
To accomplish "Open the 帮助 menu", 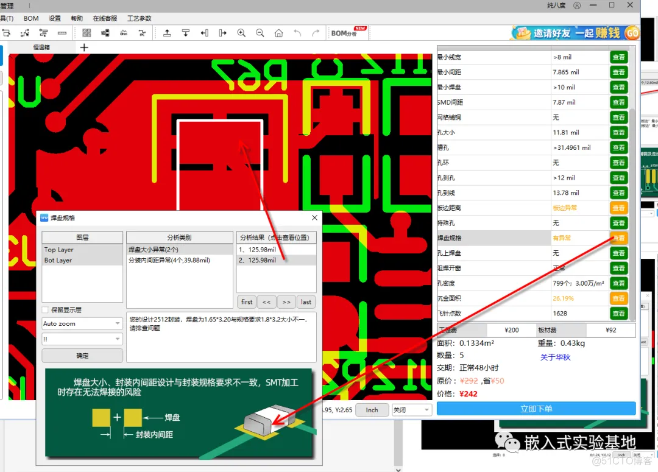I will pos(77,18).
